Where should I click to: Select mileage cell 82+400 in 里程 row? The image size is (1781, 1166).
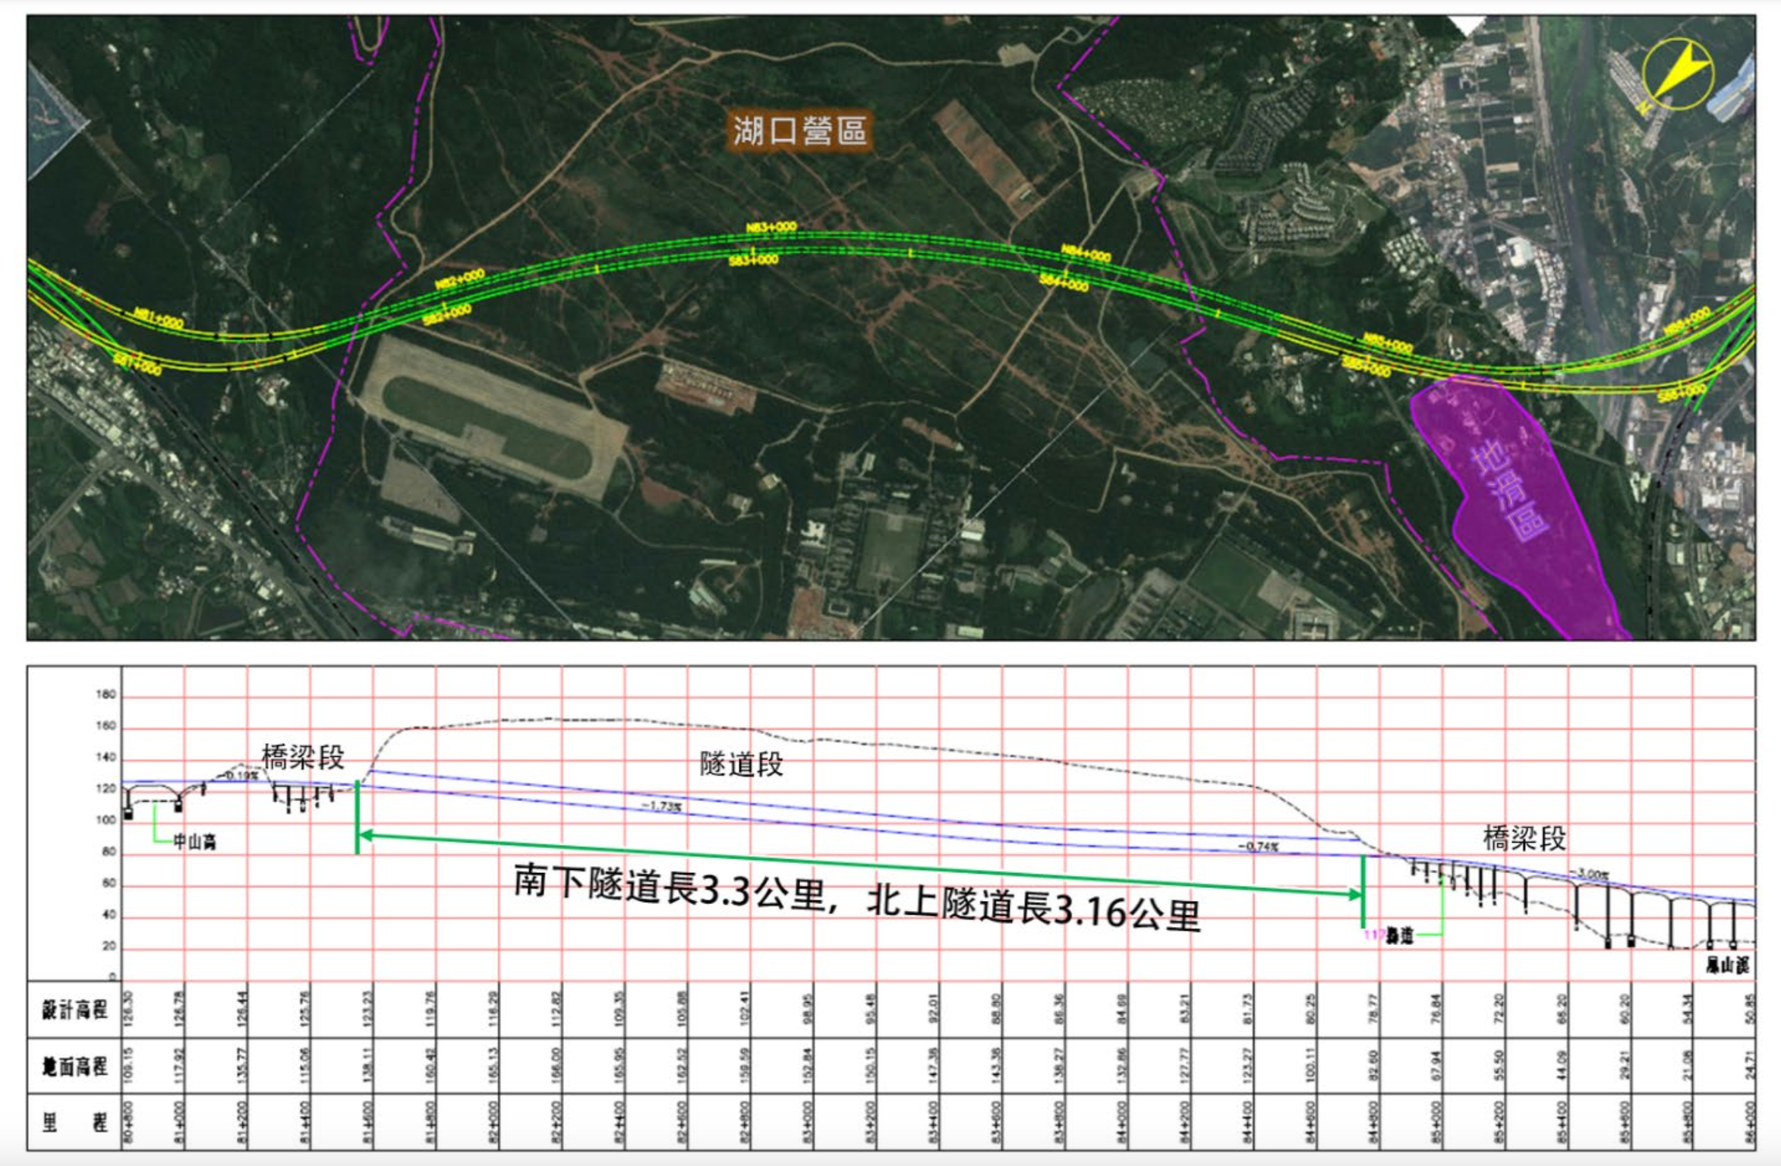click(619, 1121)
